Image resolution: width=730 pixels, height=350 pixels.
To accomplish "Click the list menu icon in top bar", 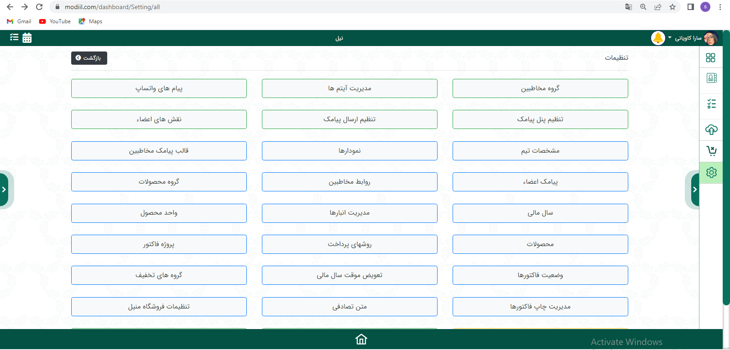I will (x=14, y=37).
